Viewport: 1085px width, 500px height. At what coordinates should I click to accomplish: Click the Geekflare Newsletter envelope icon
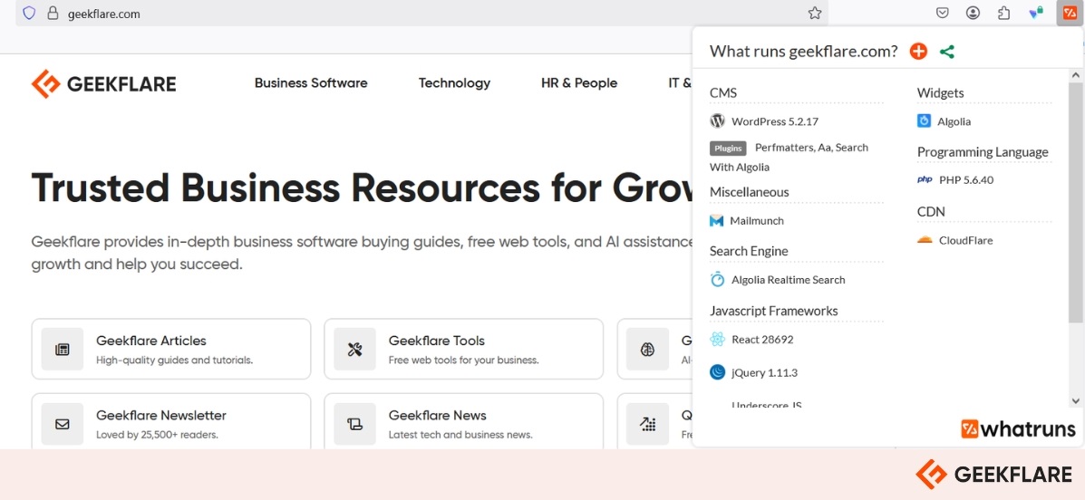pos(63,424)
